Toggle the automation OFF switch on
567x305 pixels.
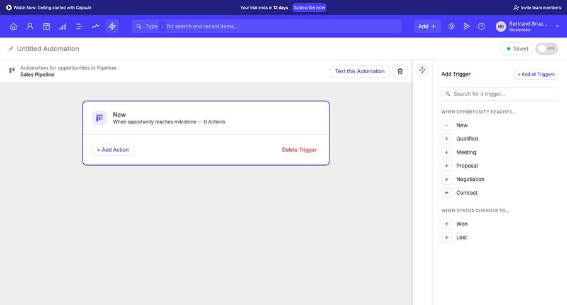pyautogui.click(x=546, y=49)
